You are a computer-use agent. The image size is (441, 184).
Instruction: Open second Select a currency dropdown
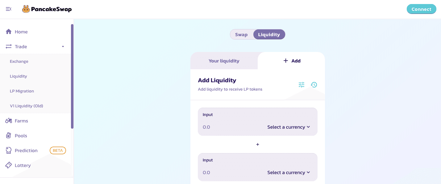289,173
